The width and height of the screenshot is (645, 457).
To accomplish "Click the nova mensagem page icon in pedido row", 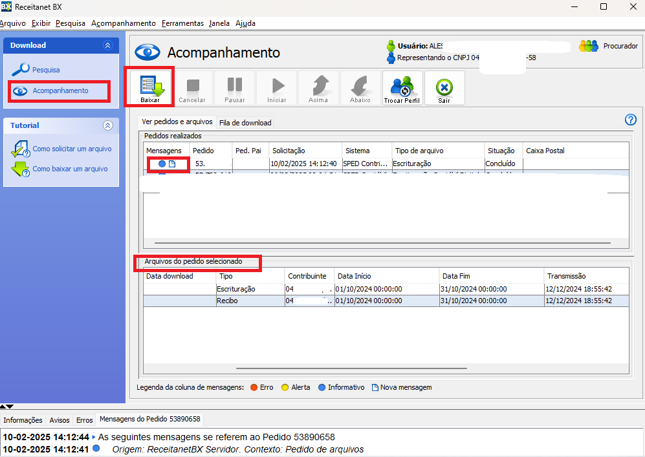I will [x=172, y=164].
